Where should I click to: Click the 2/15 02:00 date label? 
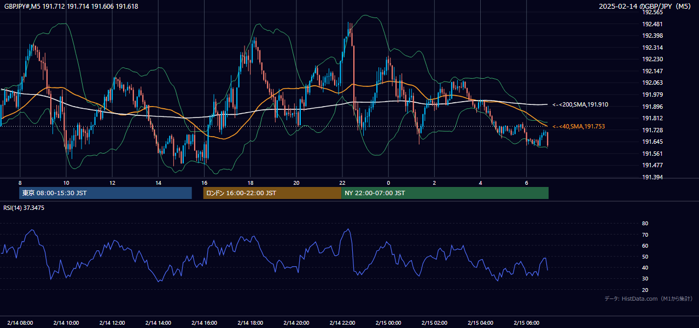pos(434,323)
